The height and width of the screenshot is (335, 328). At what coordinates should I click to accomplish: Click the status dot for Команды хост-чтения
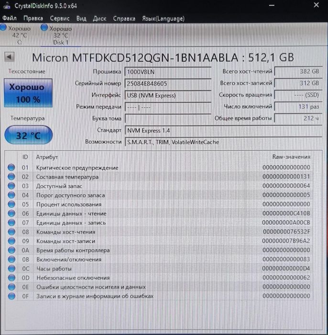coord(11,232)
